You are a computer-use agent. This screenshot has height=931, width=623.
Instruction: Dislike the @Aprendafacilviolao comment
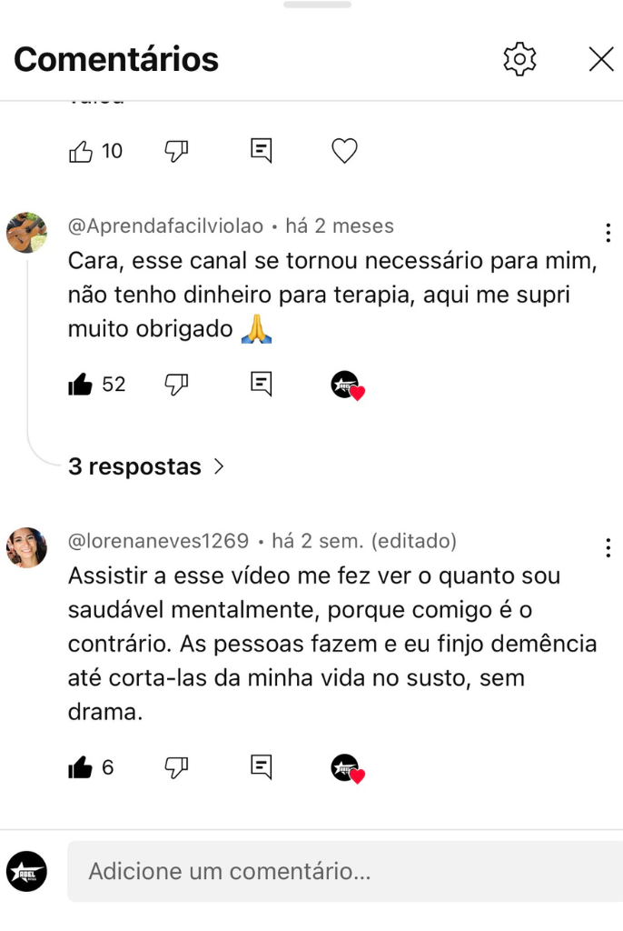tap(176, 385)
